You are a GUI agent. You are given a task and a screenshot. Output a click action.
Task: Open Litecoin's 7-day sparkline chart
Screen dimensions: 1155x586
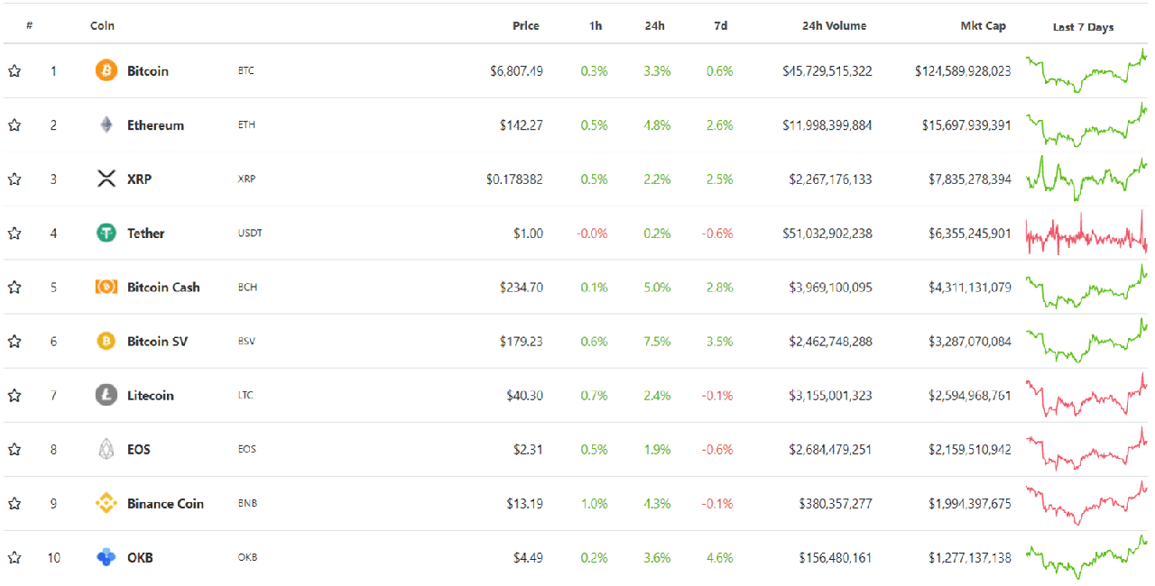tap(1086, 395)
